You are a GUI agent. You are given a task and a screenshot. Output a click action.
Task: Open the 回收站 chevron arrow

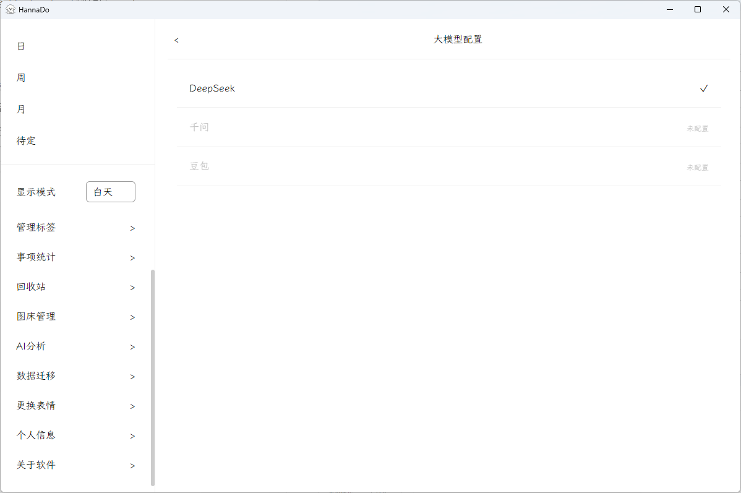132,288
